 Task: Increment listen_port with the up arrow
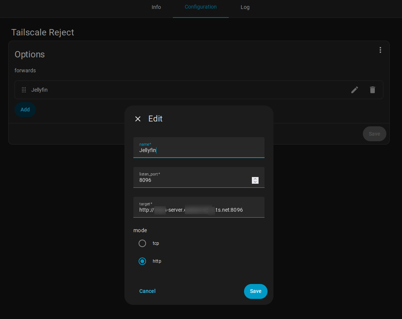pyautogui.click(x=255, y=179)
